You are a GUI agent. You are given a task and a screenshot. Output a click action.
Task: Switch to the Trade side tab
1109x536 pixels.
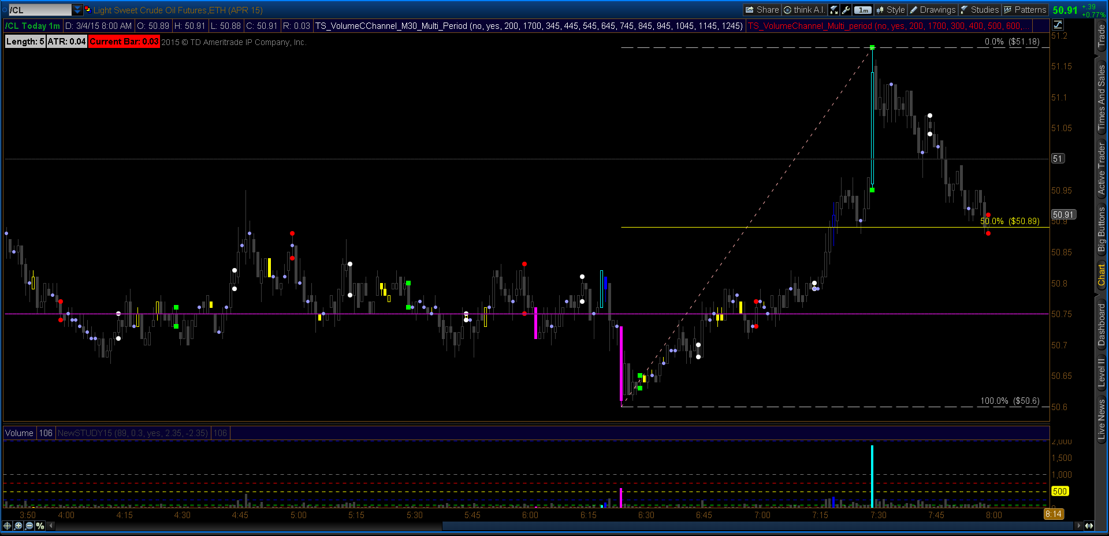[1101, 36]
